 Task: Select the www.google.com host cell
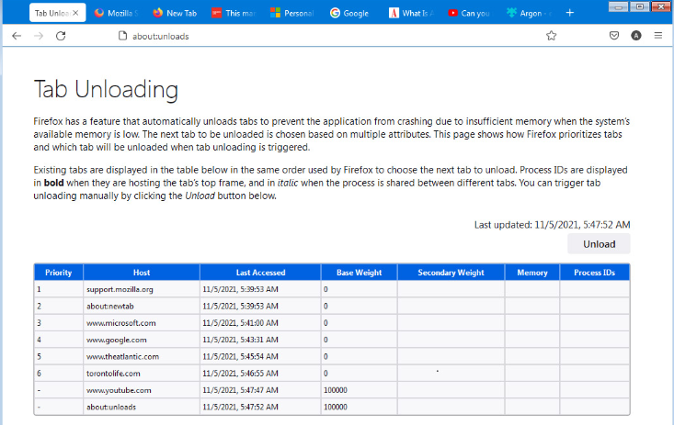point(142,339)
